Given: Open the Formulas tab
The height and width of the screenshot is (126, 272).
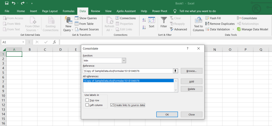Looking at the screenshot, I should click(x=69, y=11).
